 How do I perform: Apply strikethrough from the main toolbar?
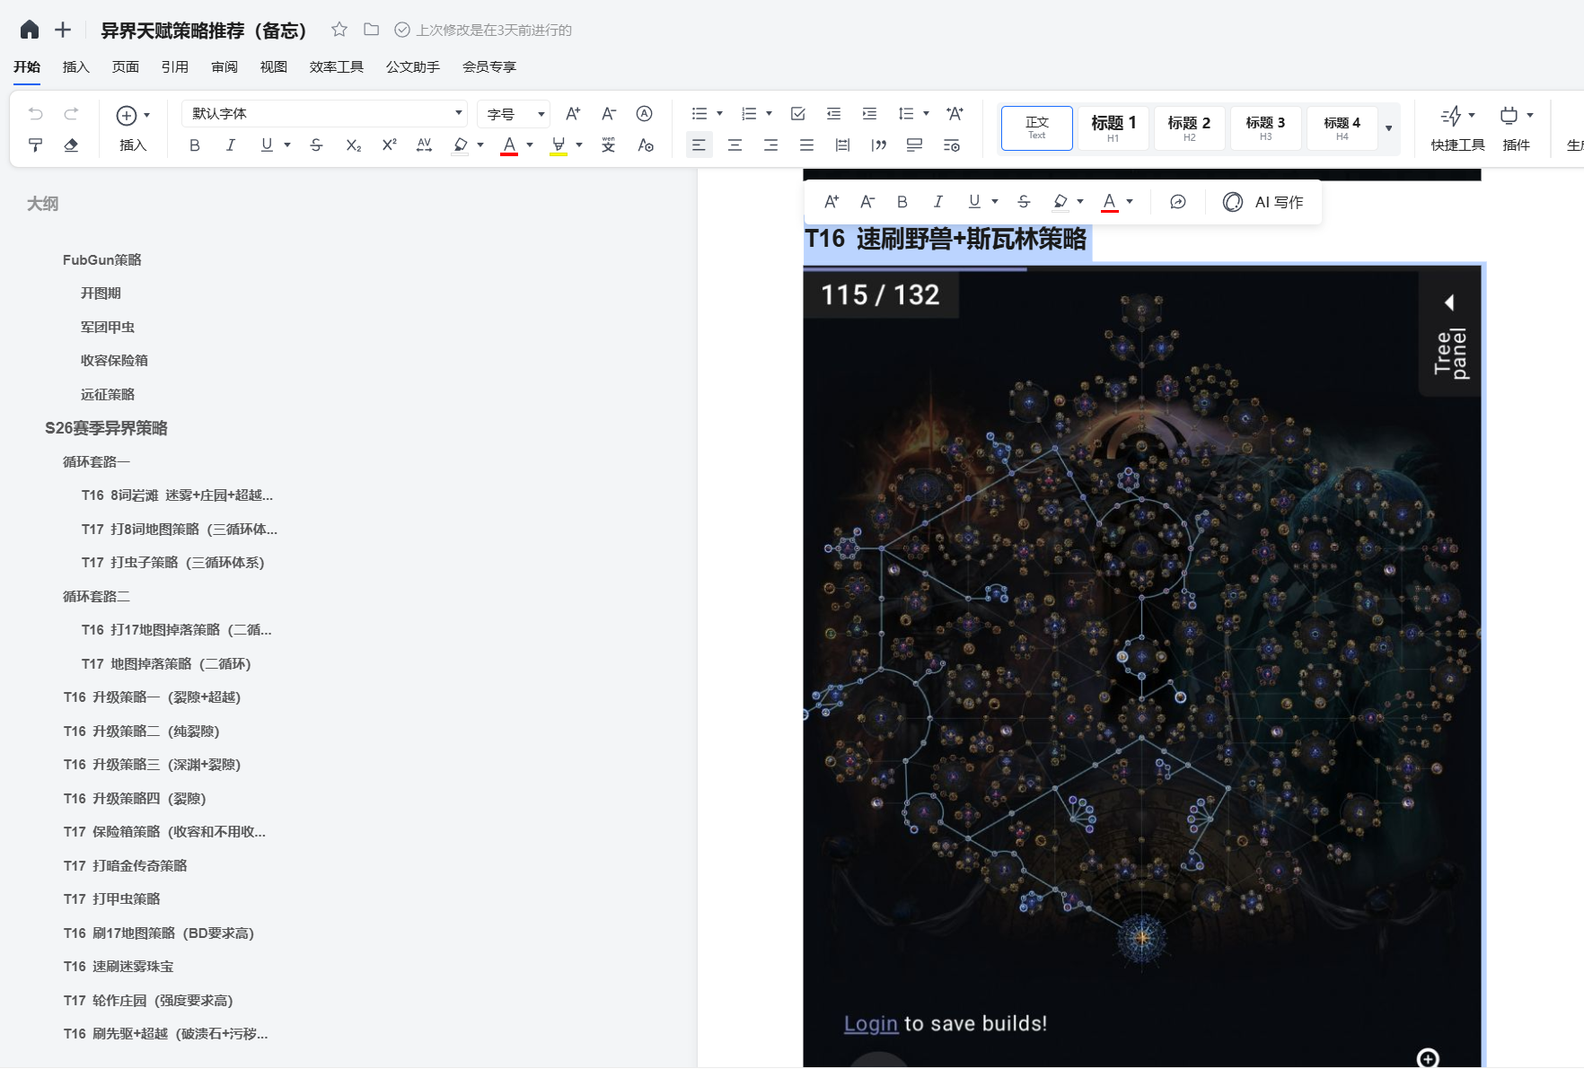coord(316,145)
